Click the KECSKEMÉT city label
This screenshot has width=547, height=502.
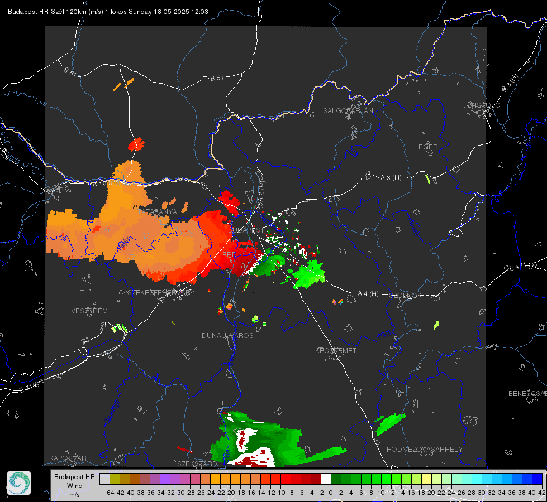(x=336, y=350)
